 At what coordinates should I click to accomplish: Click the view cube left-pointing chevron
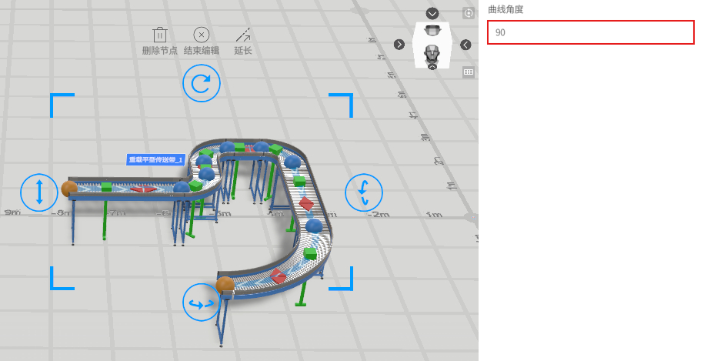point(465,45)
